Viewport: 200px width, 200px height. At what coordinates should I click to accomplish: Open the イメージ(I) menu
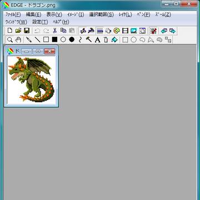pos(76,14)
